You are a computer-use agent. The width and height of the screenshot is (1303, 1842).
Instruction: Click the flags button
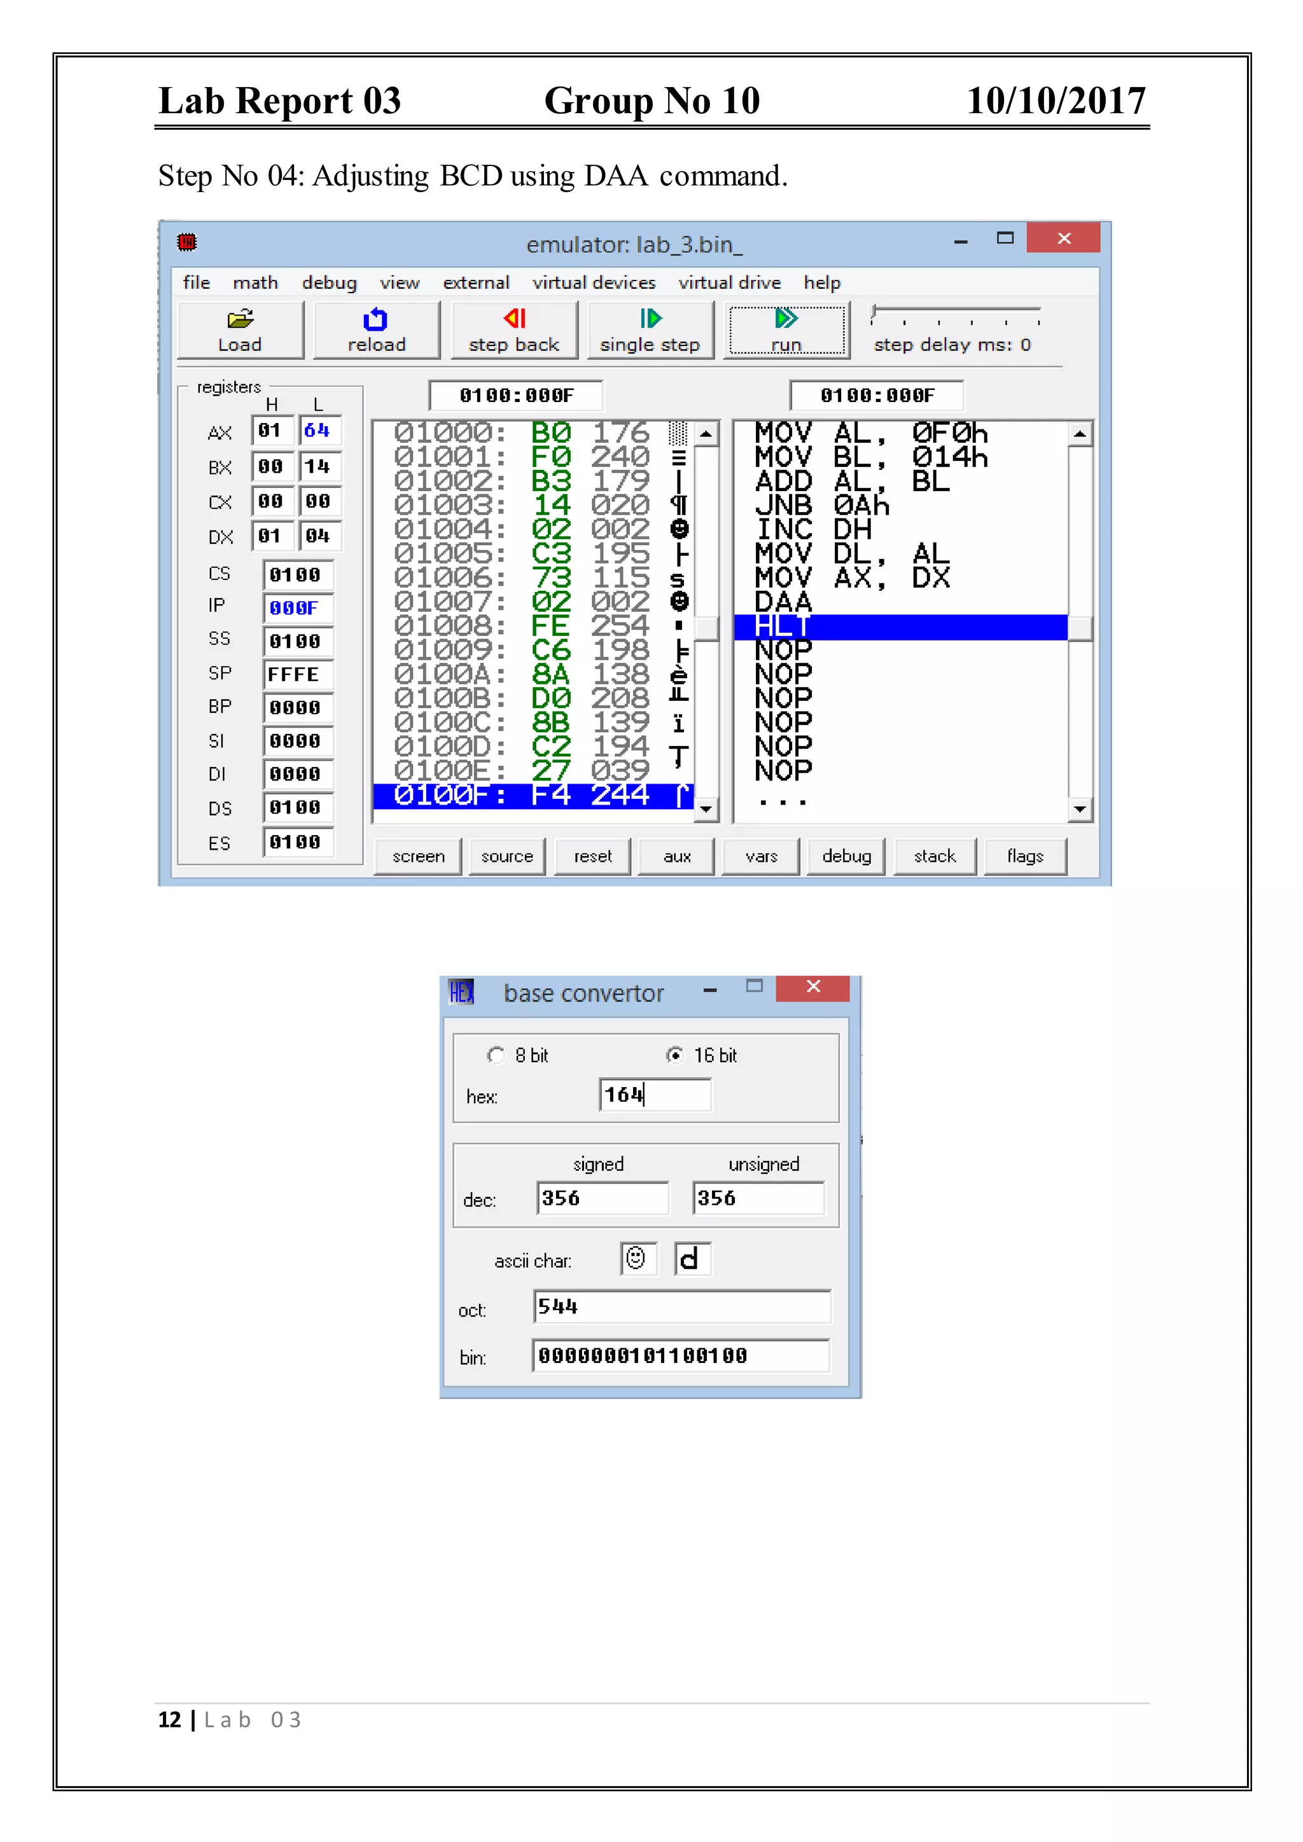(1026, 856)
